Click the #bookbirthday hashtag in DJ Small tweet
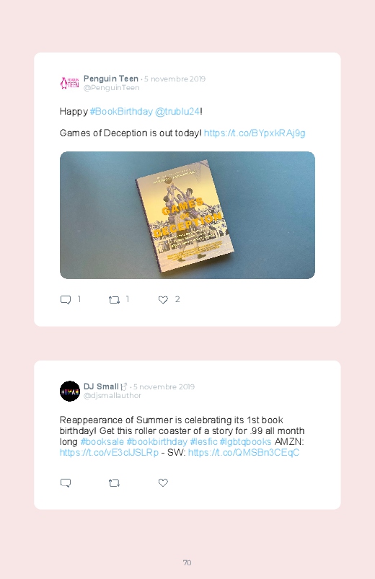This screenshot has height=579, width=375. (x=156, y=441)
